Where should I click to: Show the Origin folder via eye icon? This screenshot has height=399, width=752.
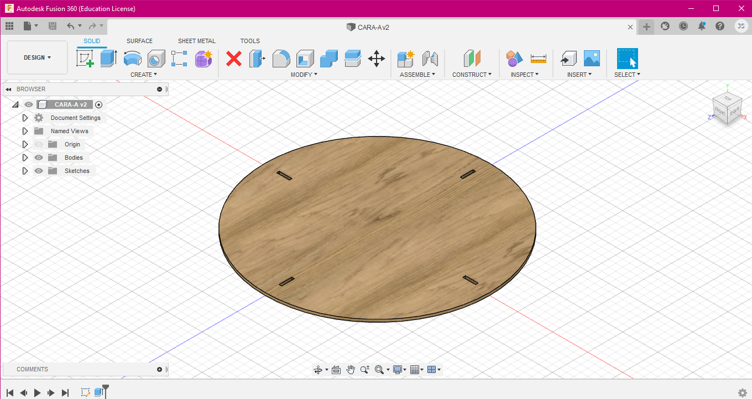coord(39,144)
